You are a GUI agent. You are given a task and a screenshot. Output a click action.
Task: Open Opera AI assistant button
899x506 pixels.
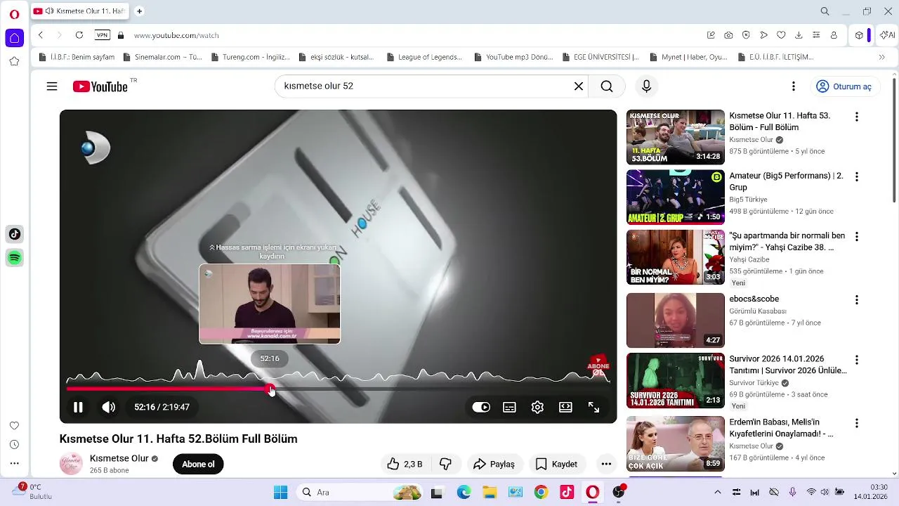click(x=887, y=35)
